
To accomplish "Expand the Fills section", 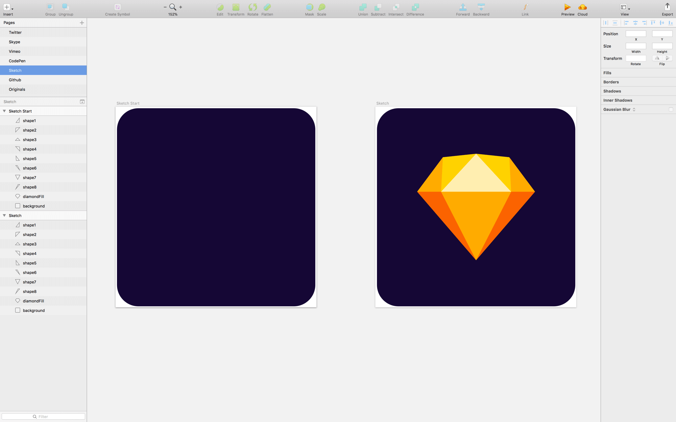I will tap(638, 73).
